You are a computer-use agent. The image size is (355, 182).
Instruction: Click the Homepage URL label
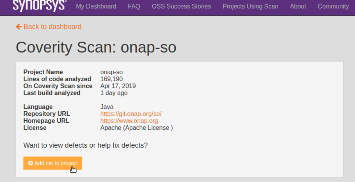click(x=46, y=121)
